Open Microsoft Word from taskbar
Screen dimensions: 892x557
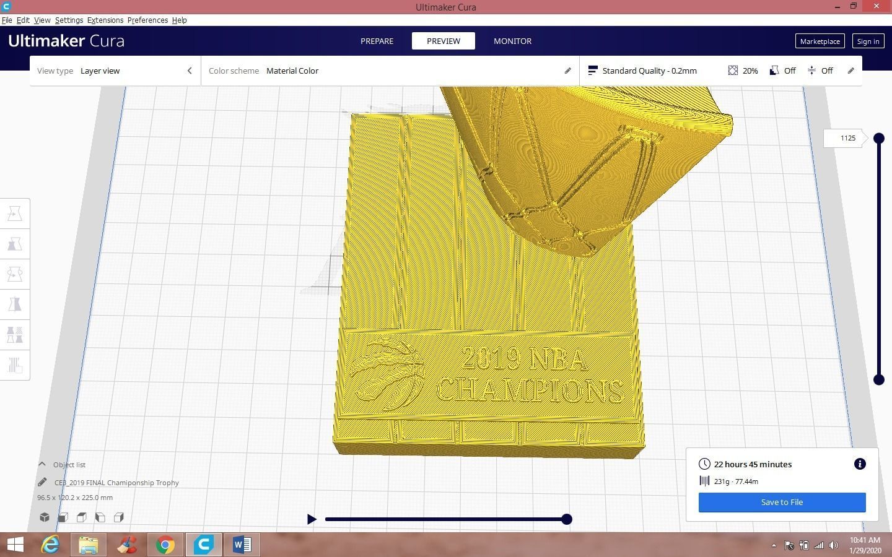(242, 545)
